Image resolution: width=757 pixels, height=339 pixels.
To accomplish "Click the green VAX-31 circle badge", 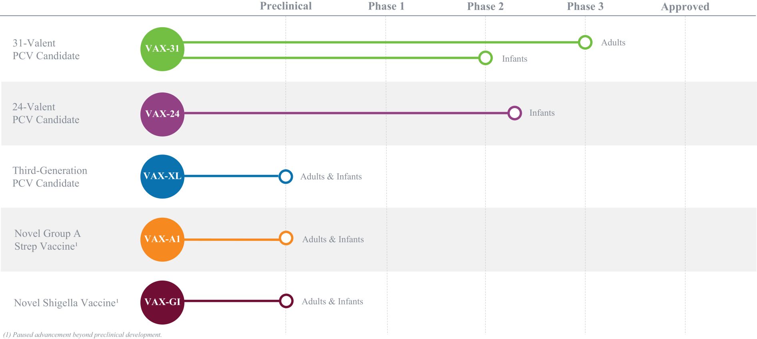I will coord(162,49).
